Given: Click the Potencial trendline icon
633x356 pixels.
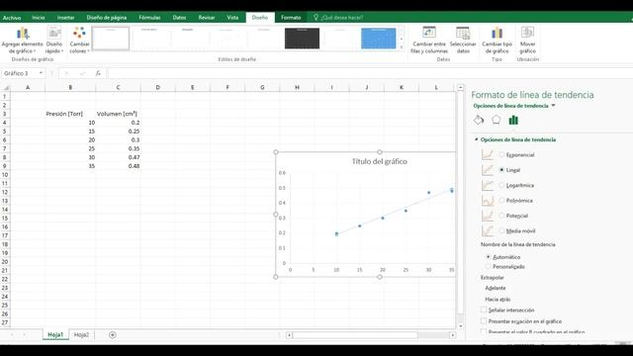Looking at the screenshot, I should [488, 216].
